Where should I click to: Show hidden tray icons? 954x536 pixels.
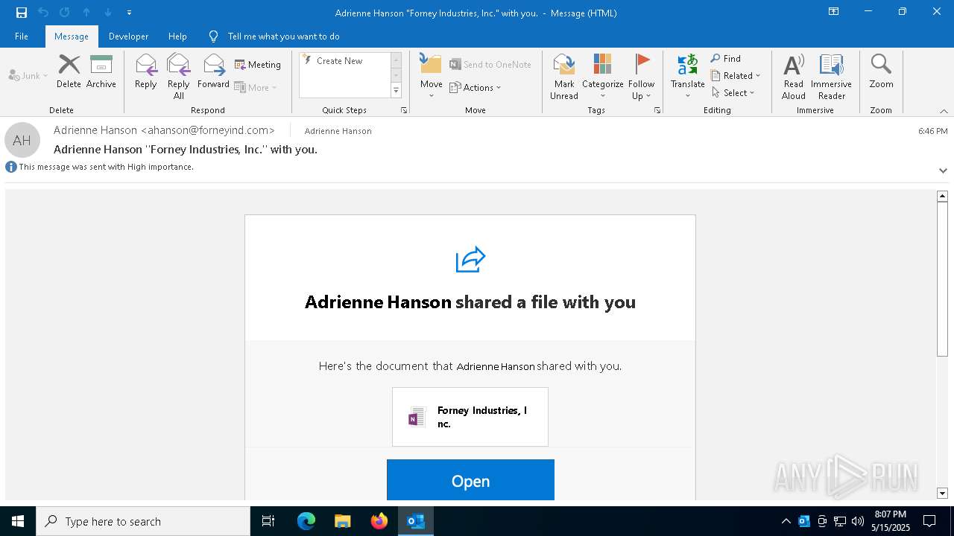786,521
